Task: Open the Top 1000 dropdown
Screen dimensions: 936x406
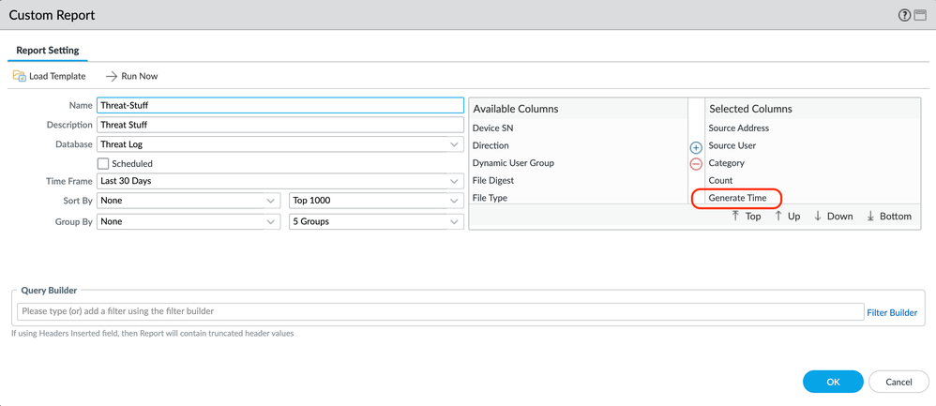Action: (x=375, y=201)
